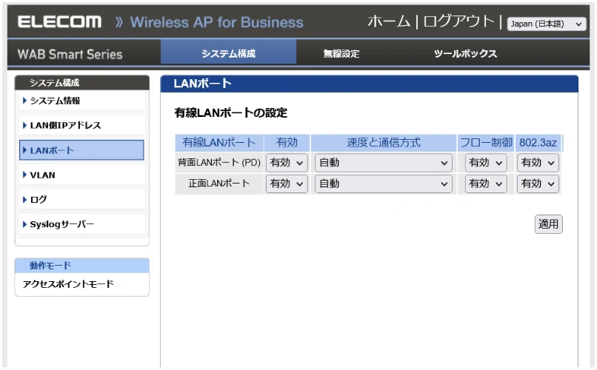Click the 動作モード panel header
Screen dimensions: 597x370
82,266
